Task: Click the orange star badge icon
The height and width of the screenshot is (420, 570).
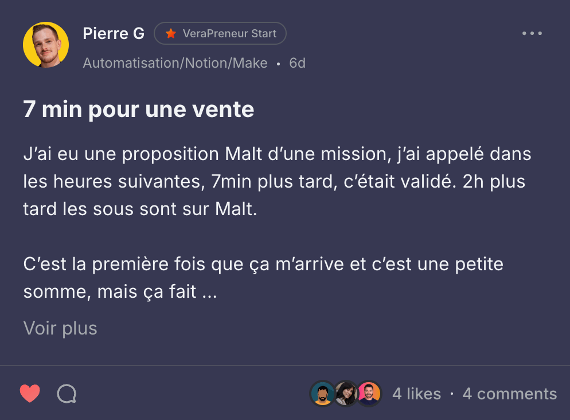Action: (170, 34)
